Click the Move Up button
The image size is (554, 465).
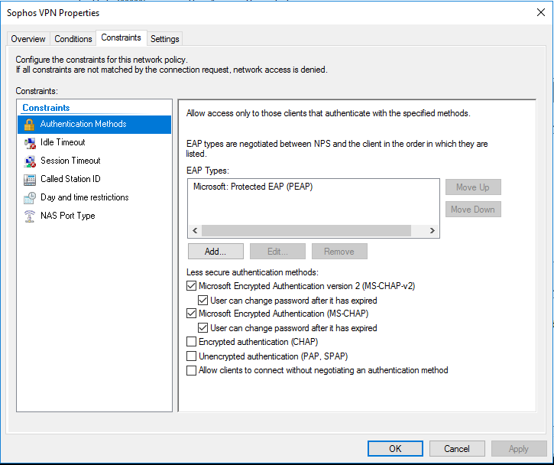[x=473, y=187]
